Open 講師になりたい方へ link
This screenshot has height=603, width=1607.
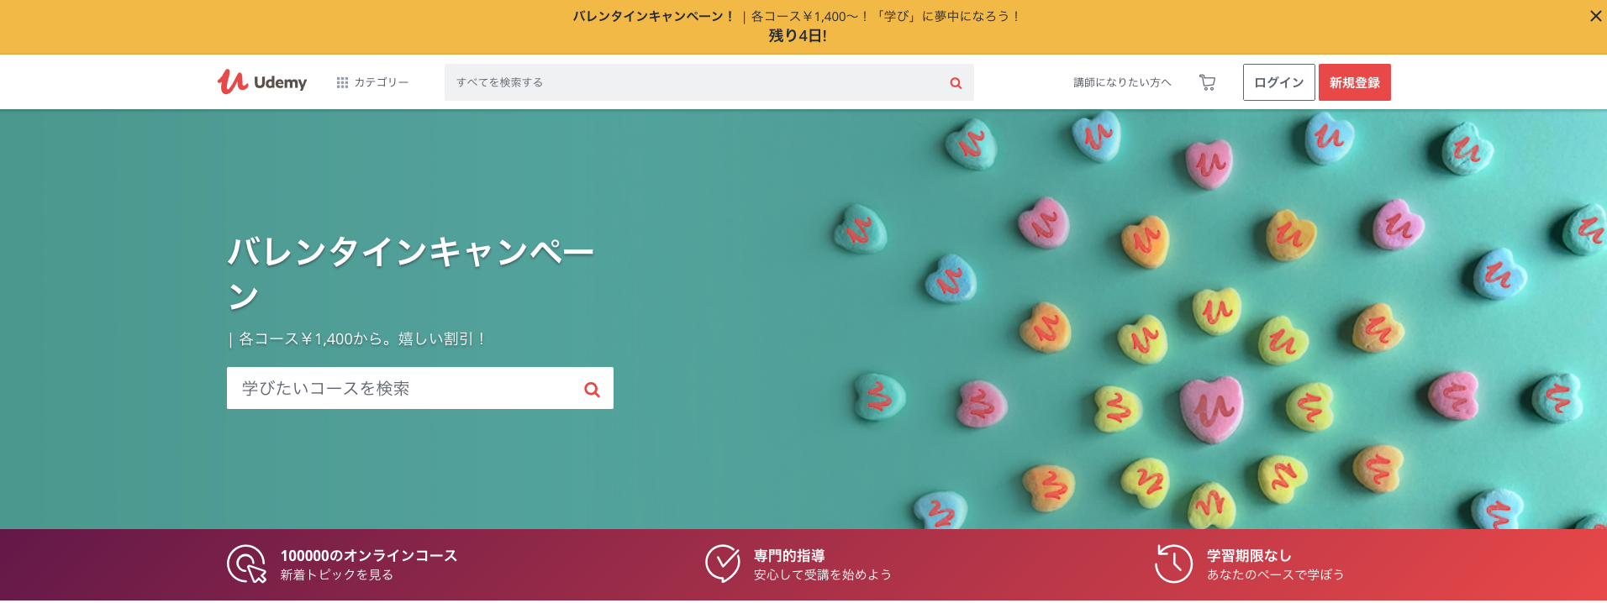click(1122, 82)
